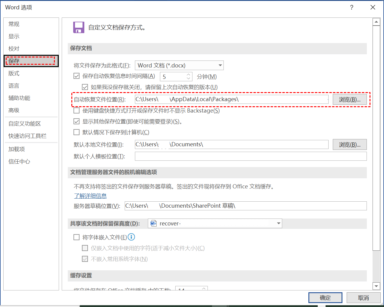Open 快速访问工具栏 settings
Viewport: 384px width, 307px height.
coord(27,136)
